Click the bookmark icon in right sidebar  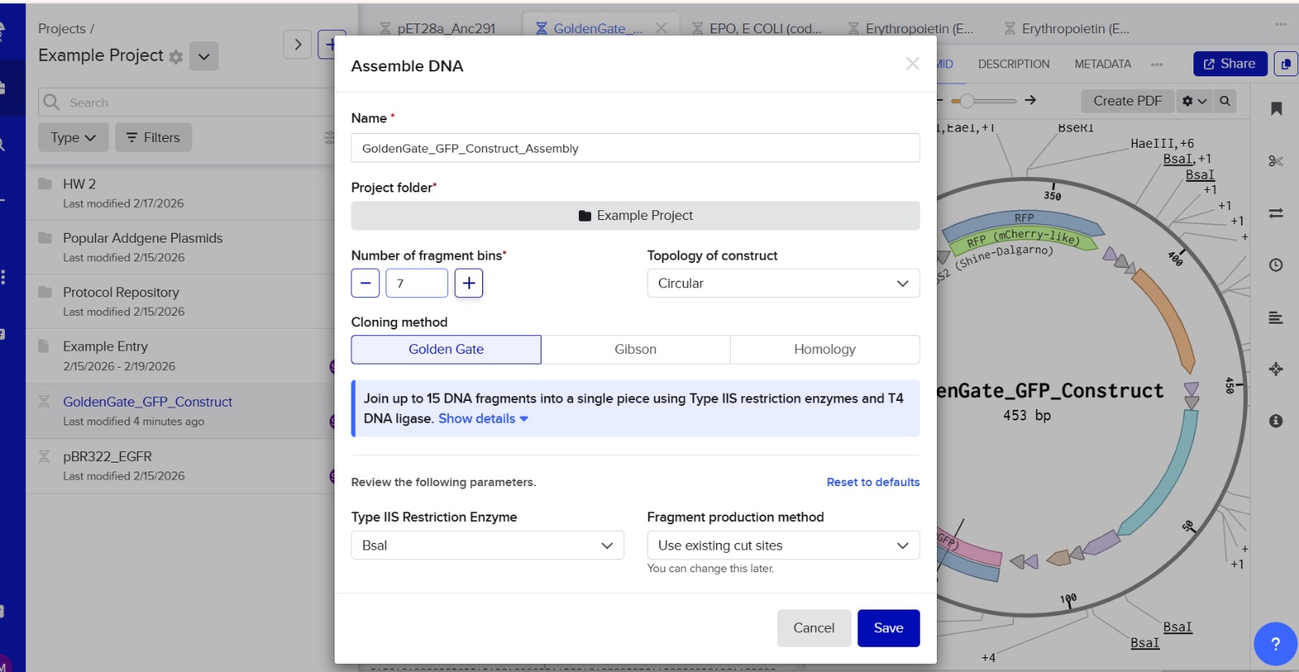click(1276, 109)
